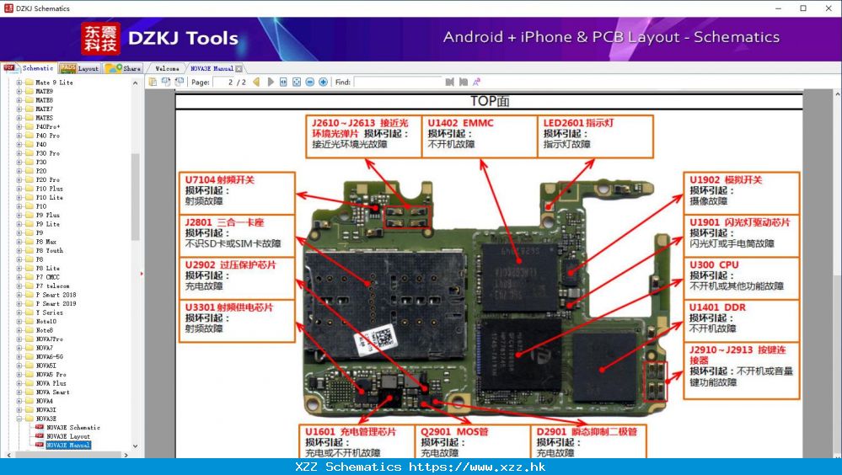Select the P7 telecom folder row

[52, 286]
